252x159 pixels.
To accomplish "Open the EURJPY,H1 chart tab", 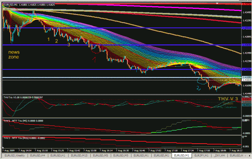I will [201, 155].
